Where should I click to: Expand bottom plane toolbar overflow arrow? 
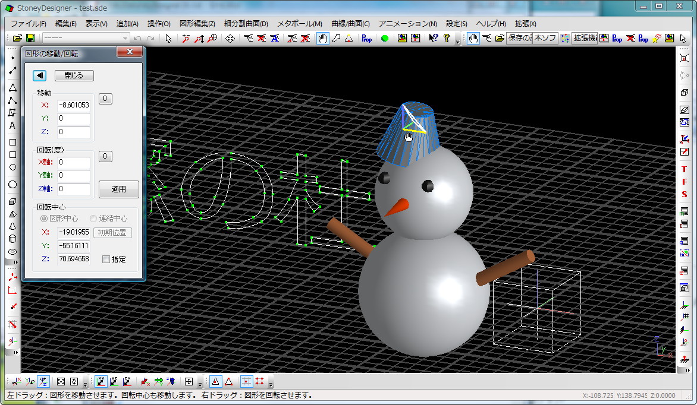pos(200,384)
